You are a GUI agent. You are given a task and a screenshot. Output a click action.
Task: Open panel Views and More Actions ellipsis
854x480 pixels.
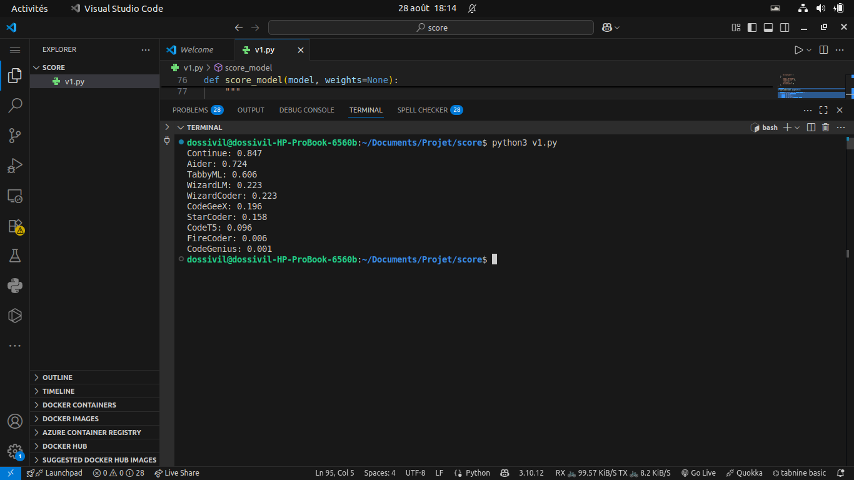click(x=807, y=110)
